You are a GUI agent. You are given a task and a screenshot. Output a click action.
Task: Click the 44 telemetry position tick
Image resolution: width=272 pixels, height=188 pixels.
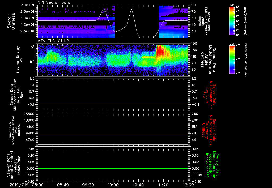[x=194, y=140]
